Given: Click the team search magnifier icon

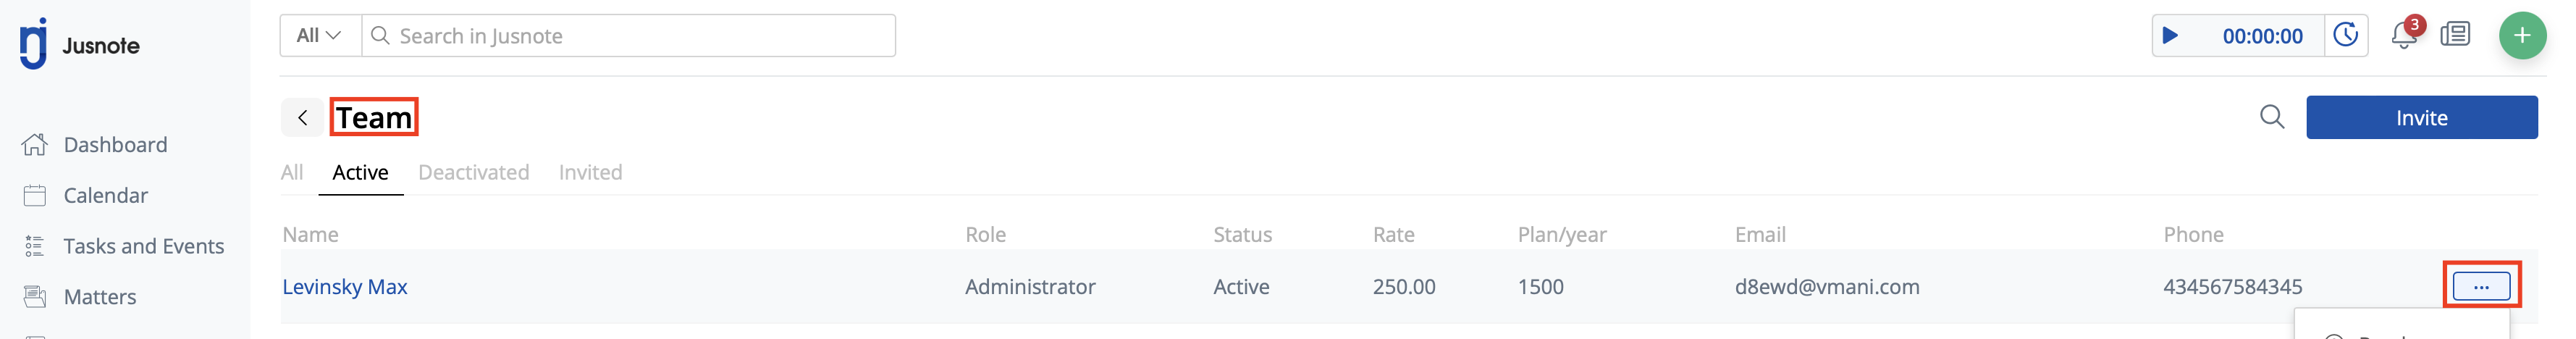Looking at the screenshot, I should (2272, 117).
